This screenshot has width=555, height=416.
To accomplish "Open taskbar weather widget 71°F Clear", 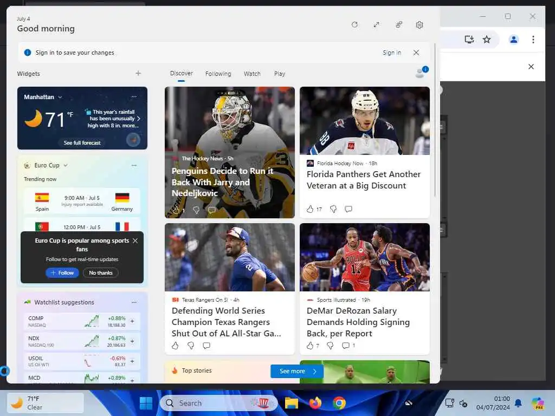I will click(x=46, y=403).
